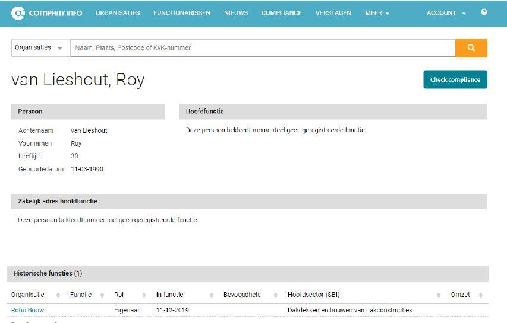Sort table by In functie column arrows
This screenshot has width=507, height=323.
click(x=212, y=295)
